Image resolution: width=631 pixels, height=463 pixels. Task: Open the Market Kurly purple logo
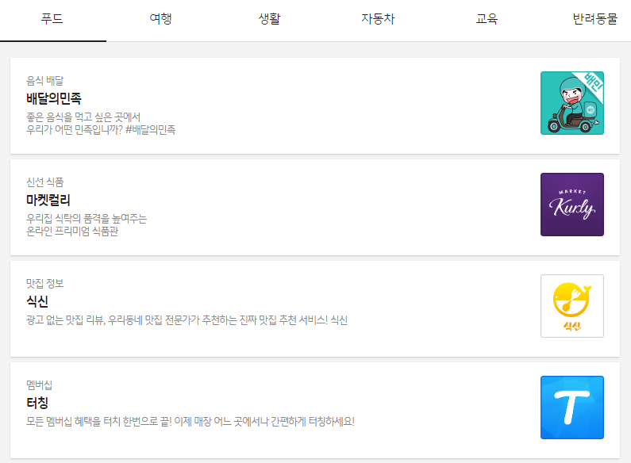tap(571, 205)
